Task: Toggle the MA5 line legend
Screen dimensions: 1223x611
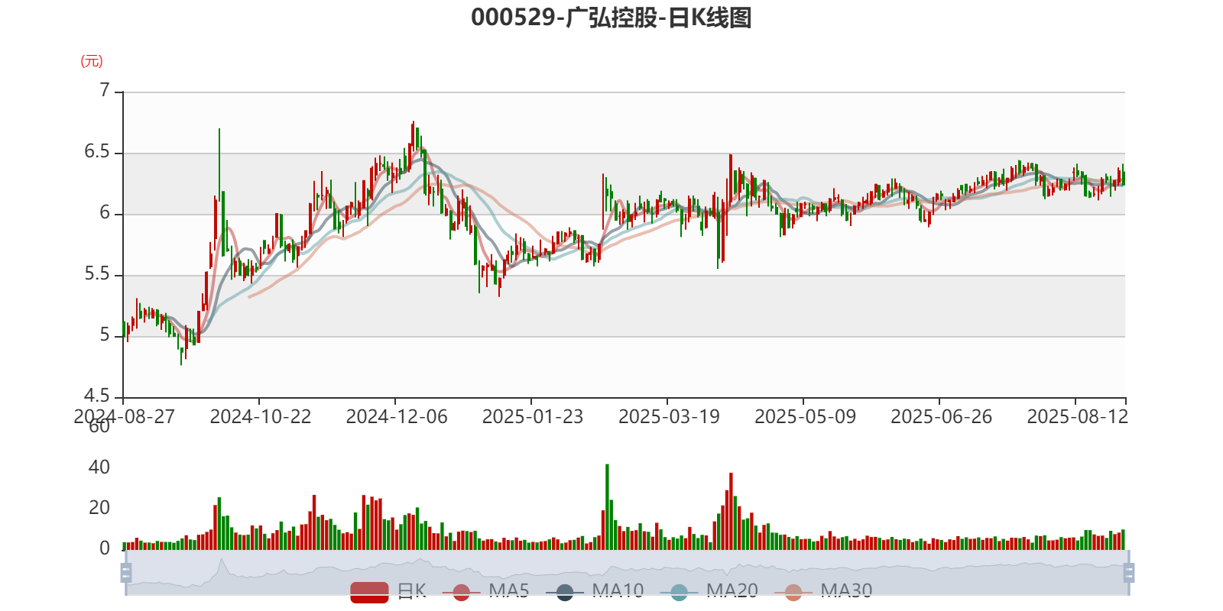Action: [485, 591]
